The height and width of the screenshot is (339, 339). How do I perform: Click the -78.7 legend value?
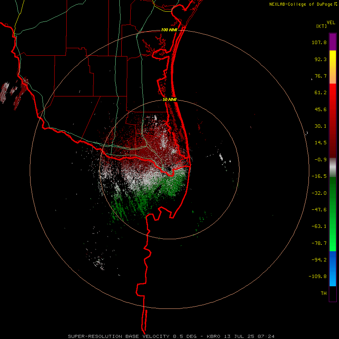click(x=319, y=243)
